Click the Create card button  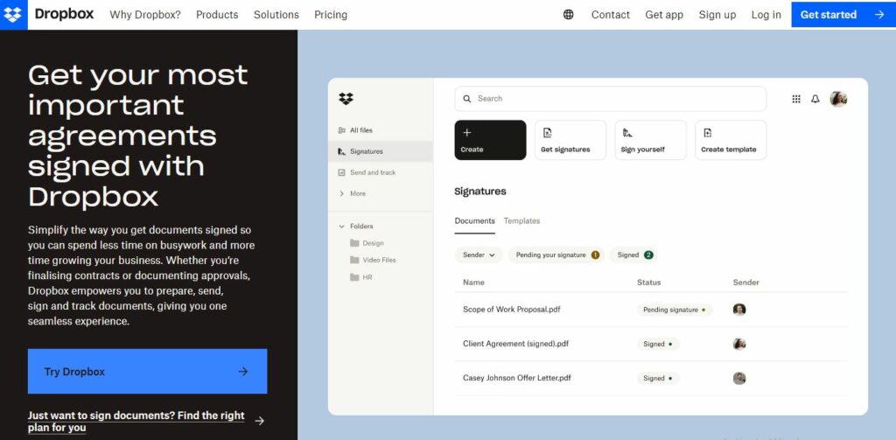[490, 140]
